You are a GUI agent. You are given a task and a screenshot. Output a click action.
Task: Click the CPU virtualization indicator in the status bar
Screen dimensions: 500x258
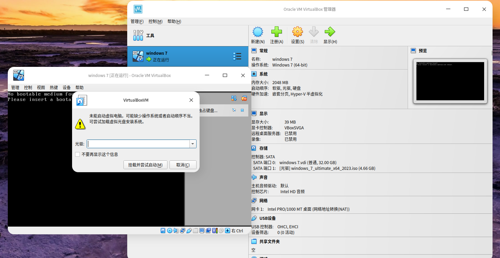(215, 231)
